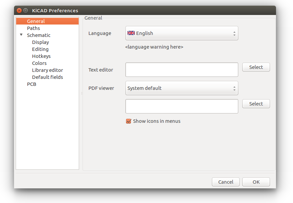The width and height of the screenshot is (293, 203).
Task: Open the PDF viewer System default dropdown
Action: tap(182, 88)
